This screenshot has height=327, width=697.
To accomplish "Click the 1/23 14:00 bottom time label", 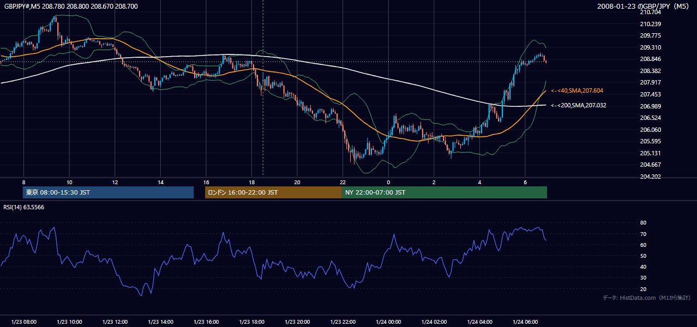I will pyautogui.click(x=160, y=322).
